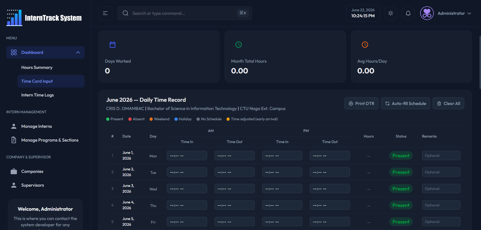Click the AM Time In field for June 2
This screenshot has height=230, width=481.
(187, 172)
